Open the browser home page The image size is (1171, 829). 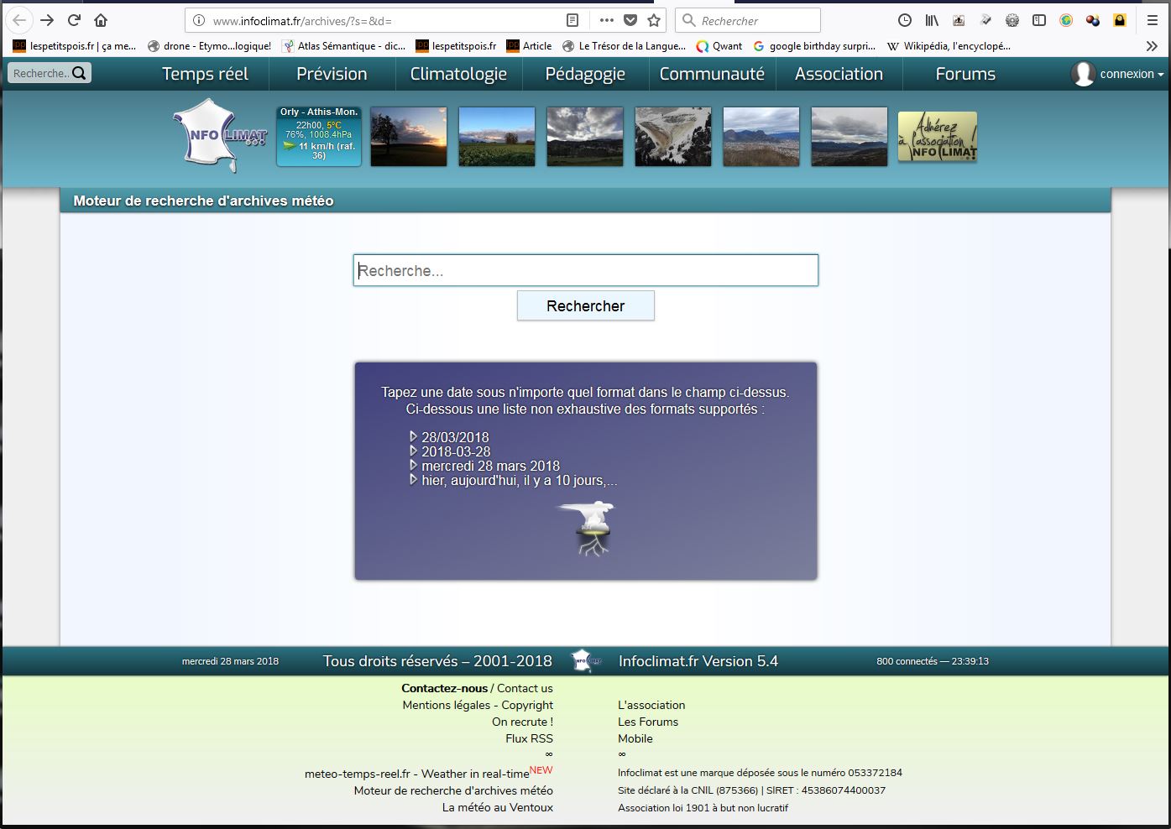click(101, 20)
